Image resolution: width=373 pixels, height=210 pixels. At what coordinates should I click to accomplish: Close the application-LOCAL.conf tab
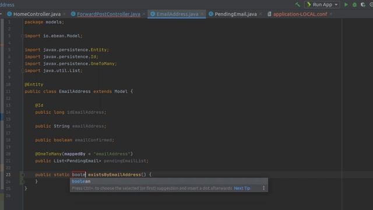tap(331, 14)
